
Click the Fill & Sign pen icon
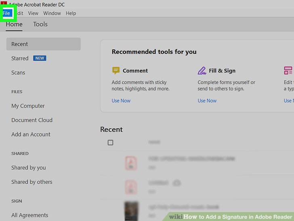pyautogui.click(x=202, y=70)
